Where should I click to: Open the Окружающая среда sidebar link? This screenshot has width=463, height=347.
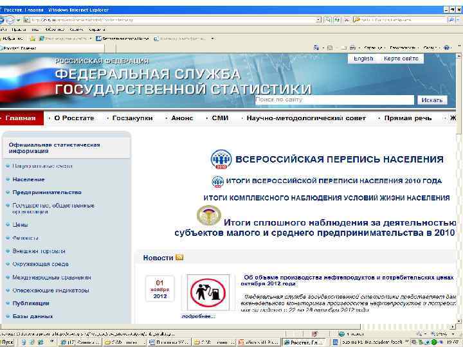click(41, 264)
